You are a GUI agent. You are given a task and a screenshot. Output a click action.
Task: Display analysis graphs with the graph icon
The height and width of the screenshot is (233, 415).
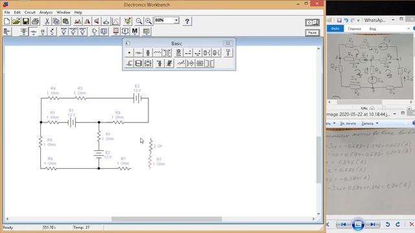[115, 21]
